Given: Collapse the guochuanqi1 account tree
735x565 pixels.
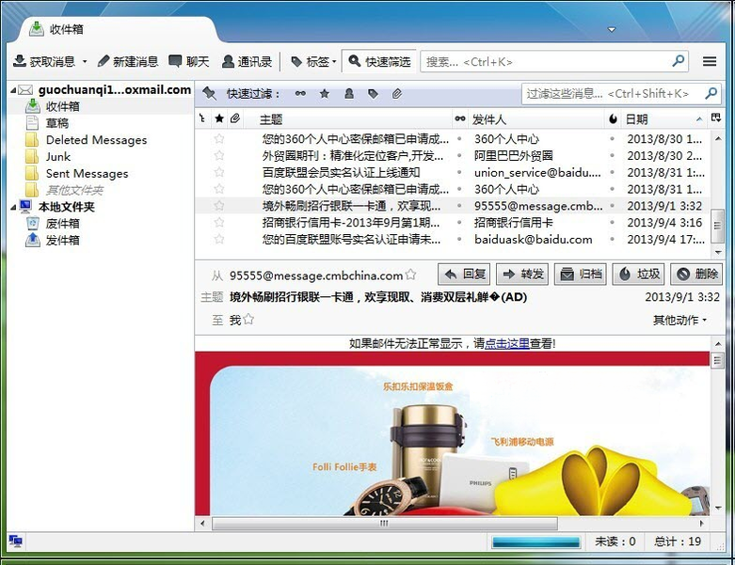Looking at the screenshot, I should 12,89.
